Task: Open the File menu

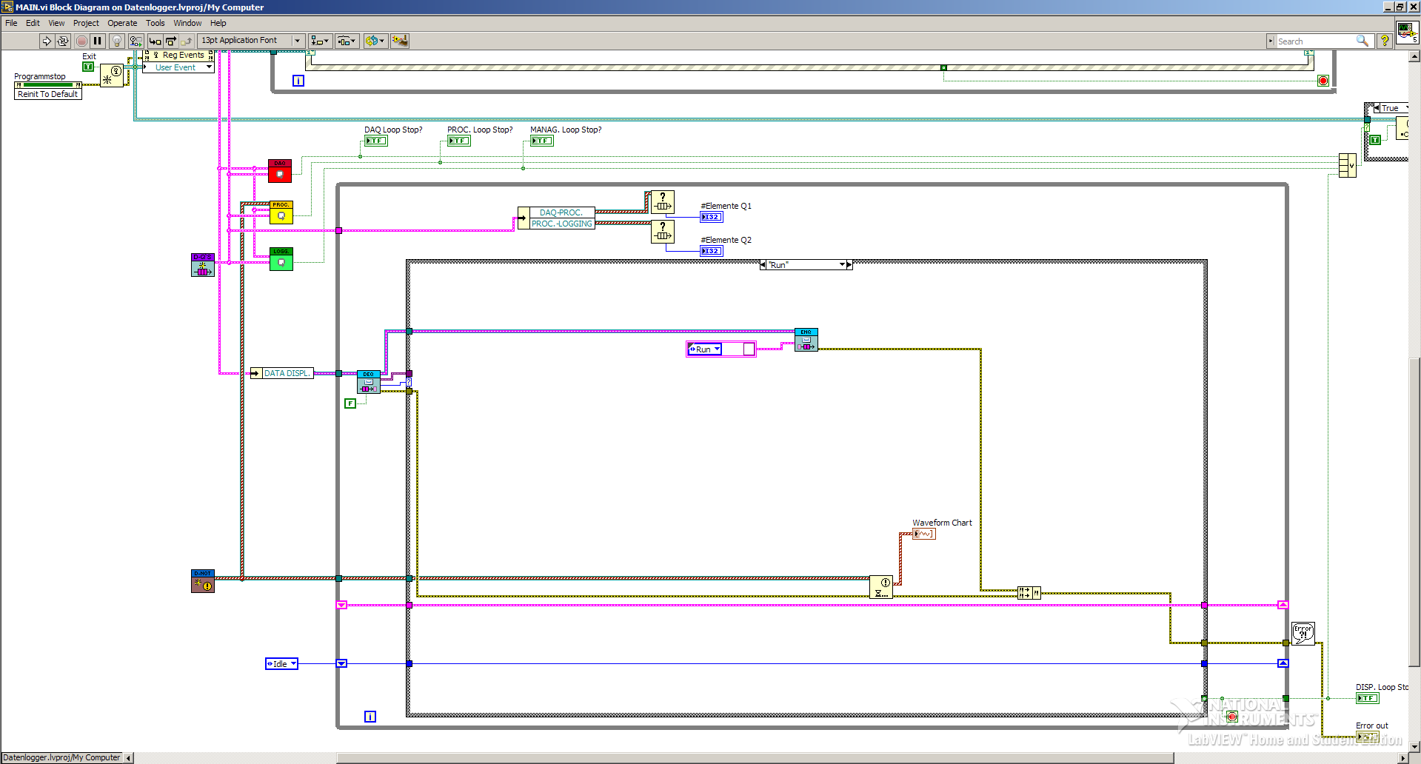Action: [11, 23]
